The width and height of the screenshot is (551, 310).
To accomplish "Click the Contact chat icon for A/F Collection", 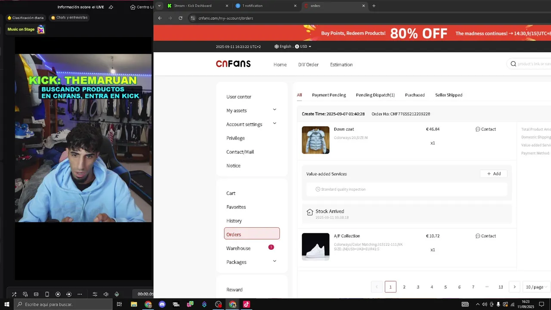I will [x=478, y=236].
